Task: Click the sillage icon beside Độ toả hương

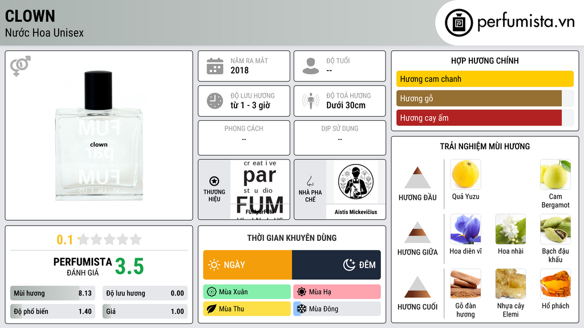Action: tap(311, 101)
